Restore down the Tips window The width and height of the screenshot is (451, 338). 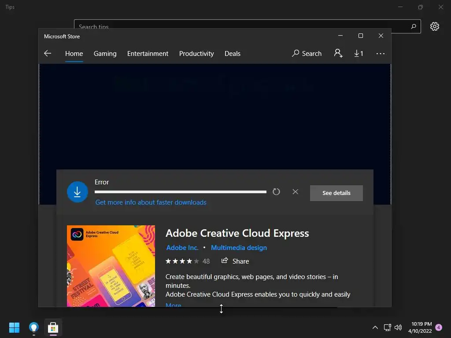[x=421, y=7]
